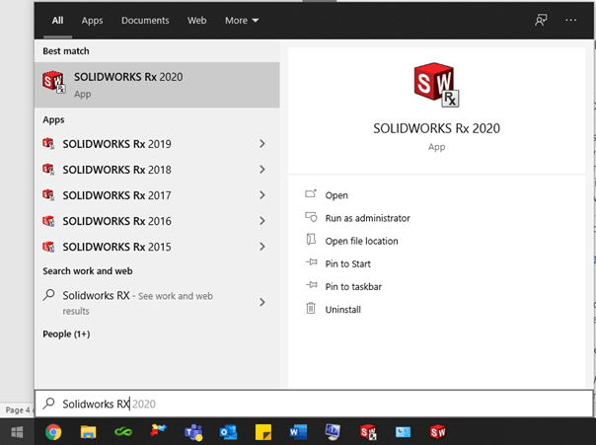Click Uninstall for SOLIDWORKS Rx 2020
This screenshot has height=445, width=596.
point(342,310)
